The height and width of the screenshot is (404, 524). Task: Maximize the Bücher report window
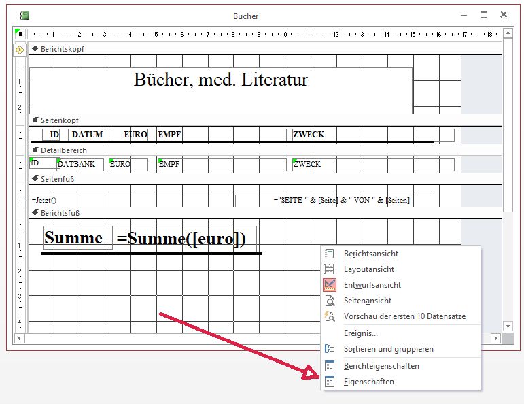(x=484, y=14)
